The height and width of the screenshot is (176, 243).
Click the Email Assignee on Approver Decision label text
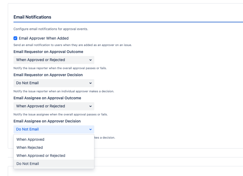click(x=47, y=121)
